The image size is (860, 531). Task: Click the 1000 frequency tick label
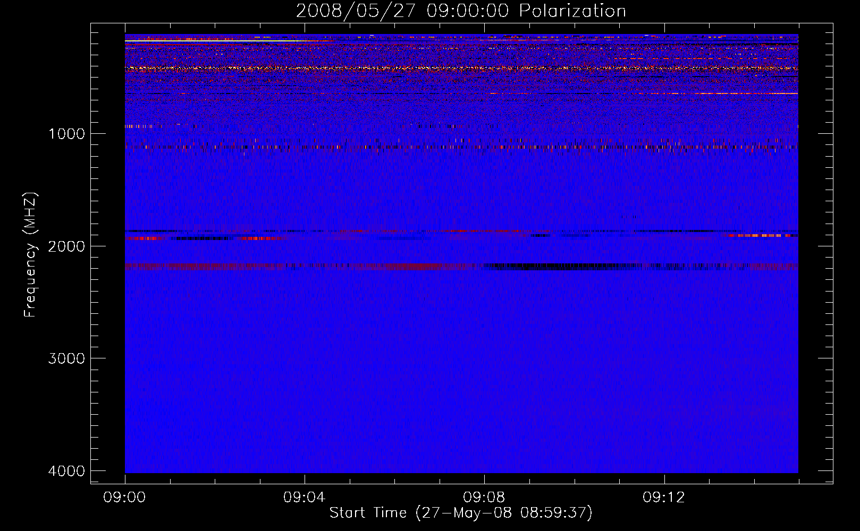point(66,133)
